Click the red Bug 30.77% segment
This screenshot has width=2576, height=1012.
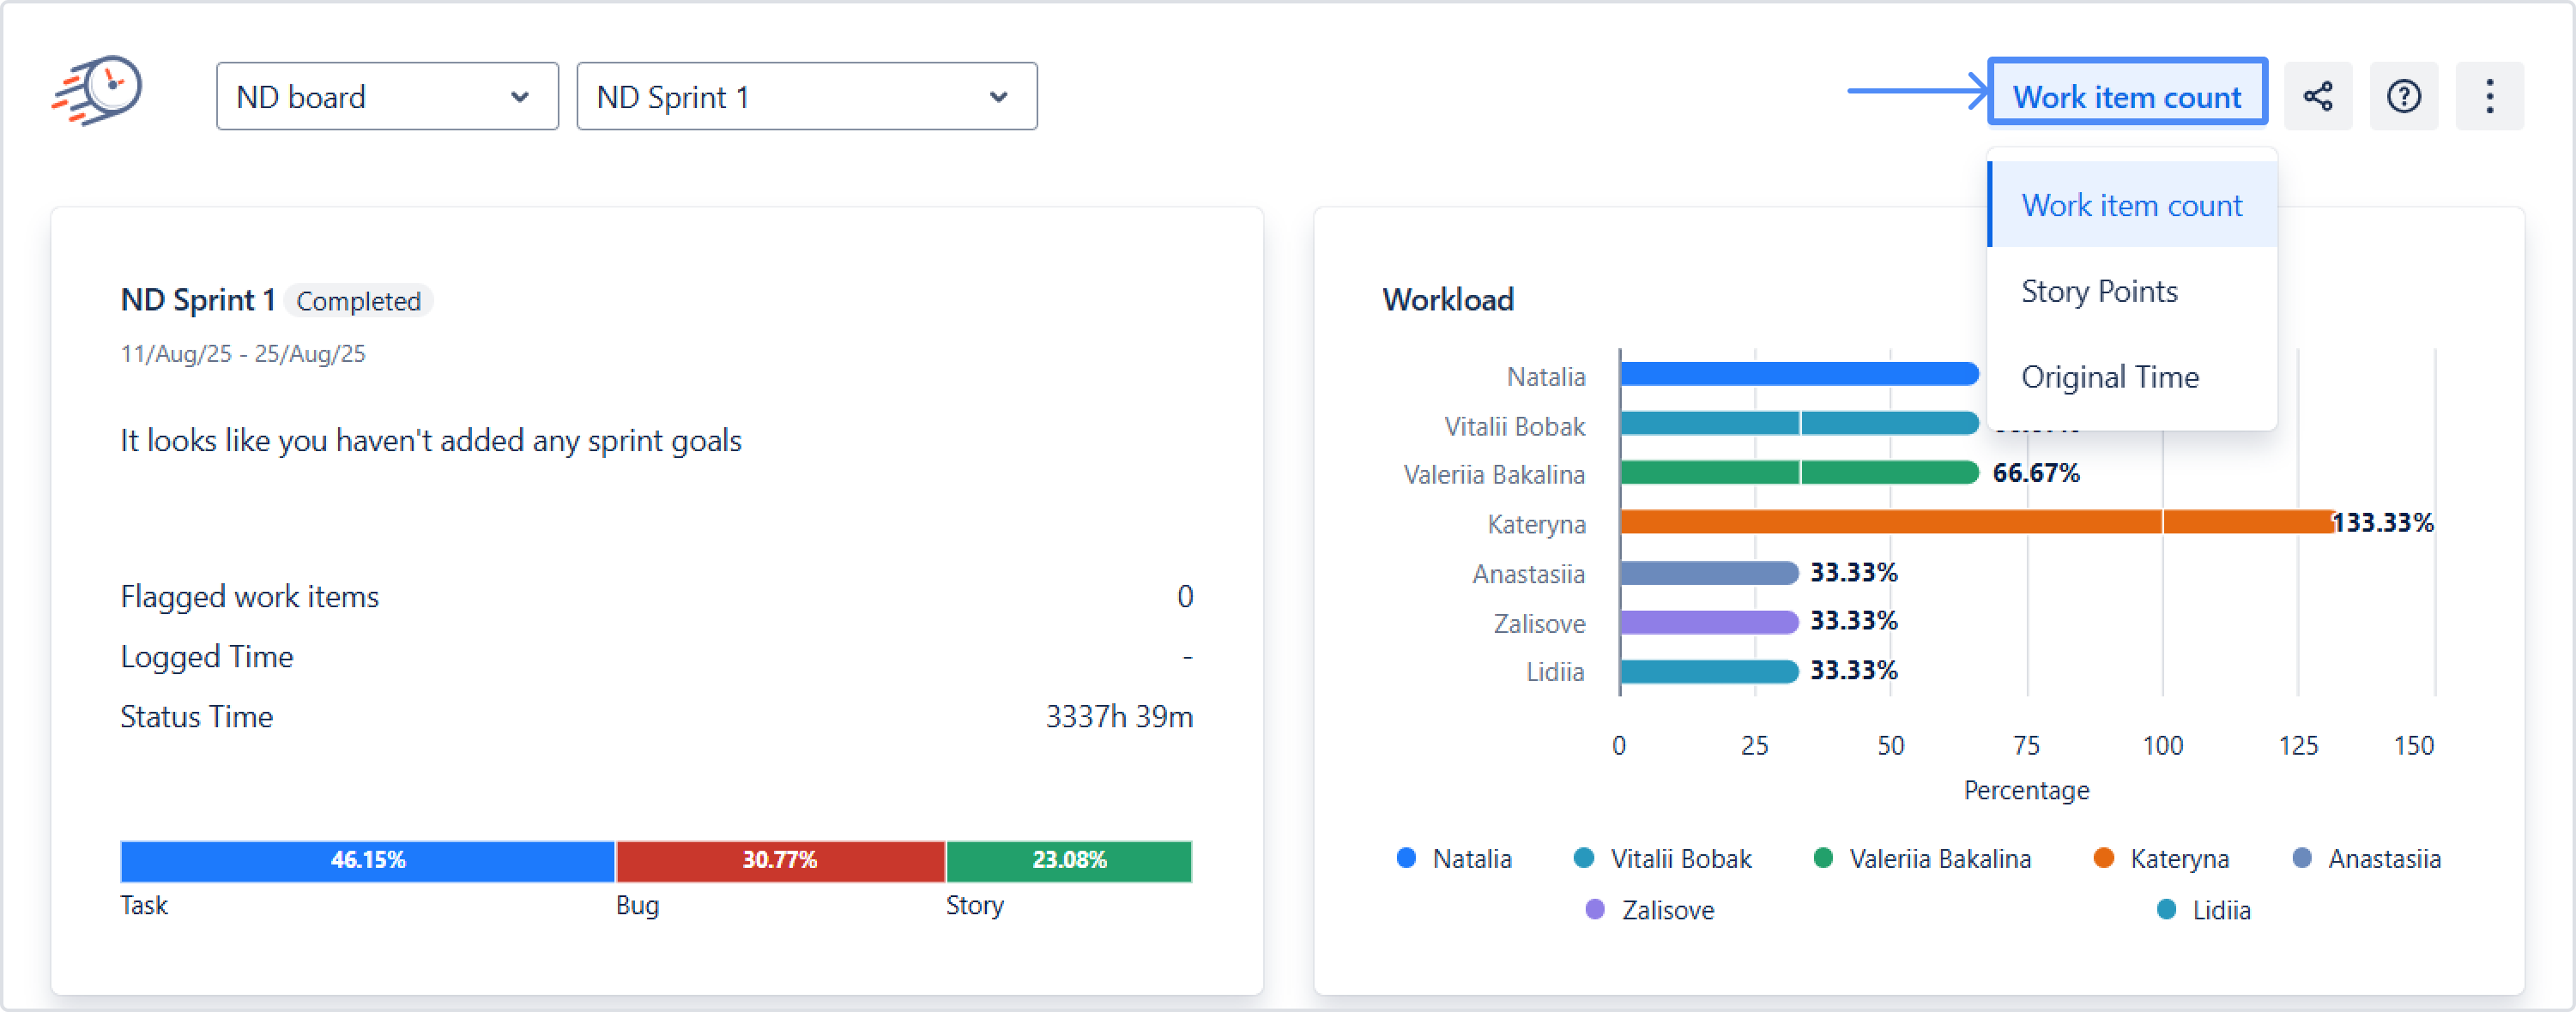pyautogui.click(x=779, y=861)
